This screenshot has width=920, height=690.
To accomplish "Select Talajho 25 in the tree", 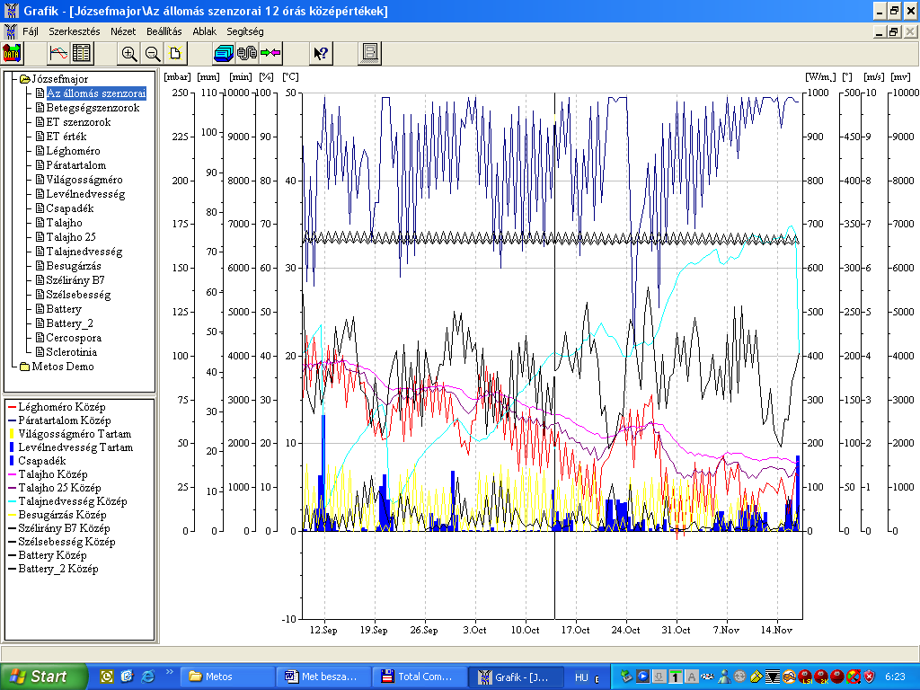I will point(70,237).
